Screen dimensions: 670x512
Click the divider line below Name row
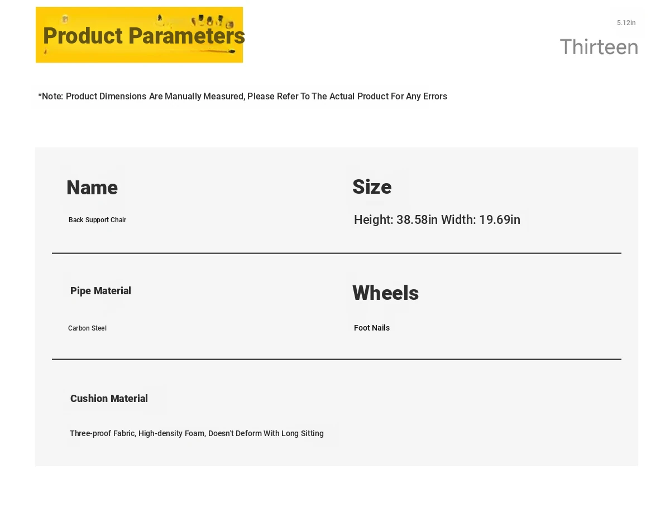click(337, 253)
